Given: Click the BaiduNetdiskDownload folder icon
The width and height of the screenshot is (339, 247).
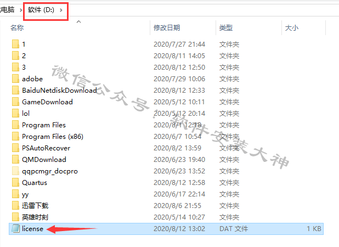Looking at the screenshot, I should pos(15,90).
